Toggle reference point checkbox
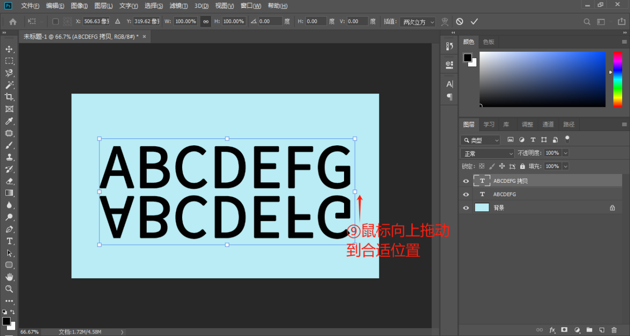 tap(55, 22)
